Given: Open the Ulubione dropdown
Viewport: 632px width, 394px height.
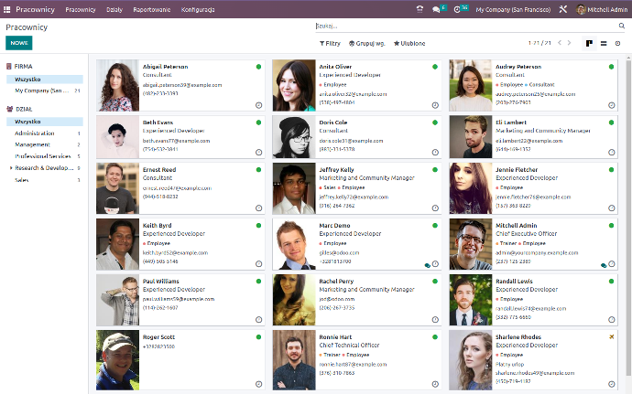Looking at the screenshot, I should coord(409,43).
